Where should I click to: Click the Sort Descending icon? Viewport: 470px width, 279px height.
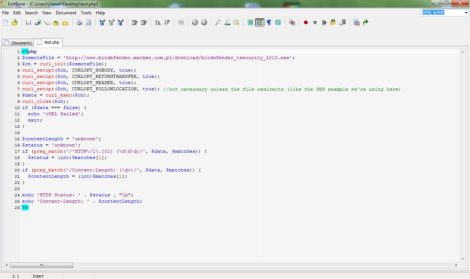(x=167, y=22)
